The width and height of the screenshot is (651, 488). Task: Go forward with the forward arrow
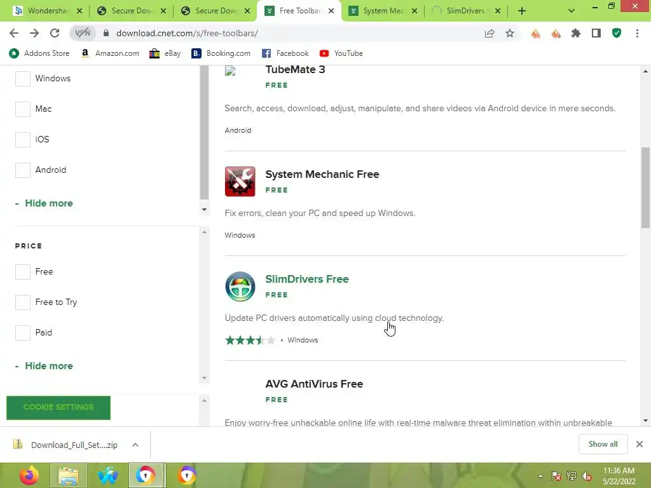click(x=34, y=33)
